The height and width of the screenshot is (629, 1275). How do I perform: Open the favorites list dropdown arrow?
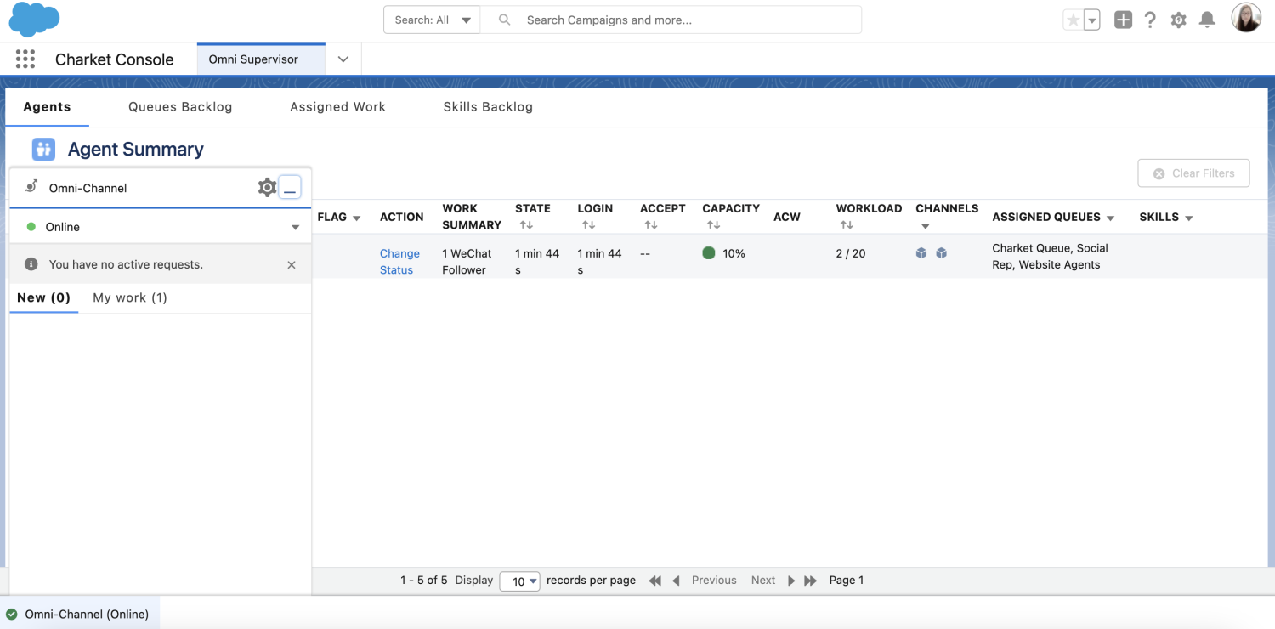[1092, 20]
